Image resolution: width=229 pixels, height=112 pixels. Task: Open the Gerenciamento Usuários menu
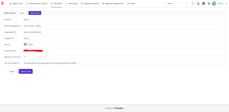pos(37,3)
